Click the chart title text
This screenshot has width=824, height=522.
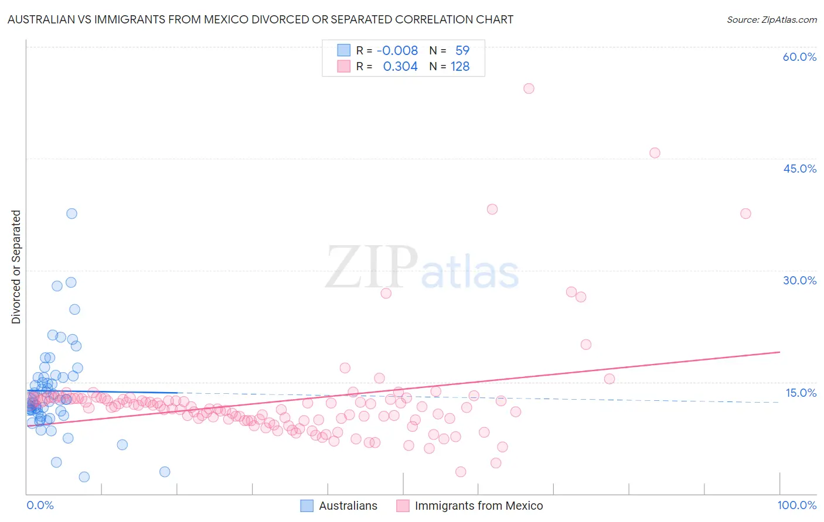260,19
